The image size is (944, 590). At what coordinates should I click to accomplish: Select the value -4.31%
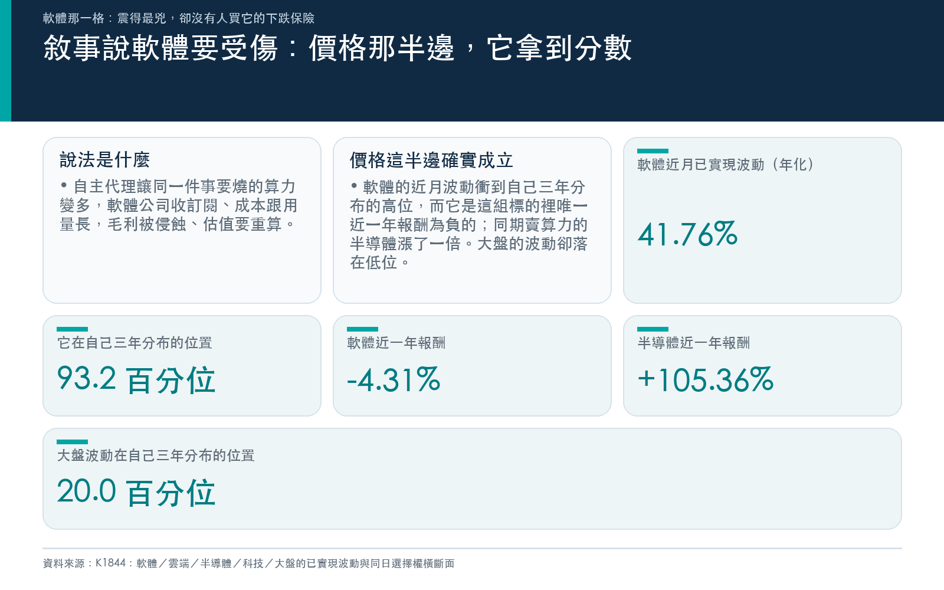tap(394, 379)
